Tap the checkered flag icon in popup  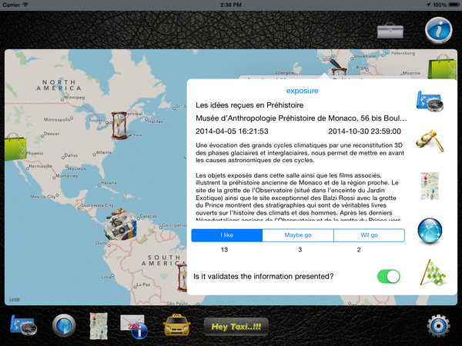coord(432,272)
